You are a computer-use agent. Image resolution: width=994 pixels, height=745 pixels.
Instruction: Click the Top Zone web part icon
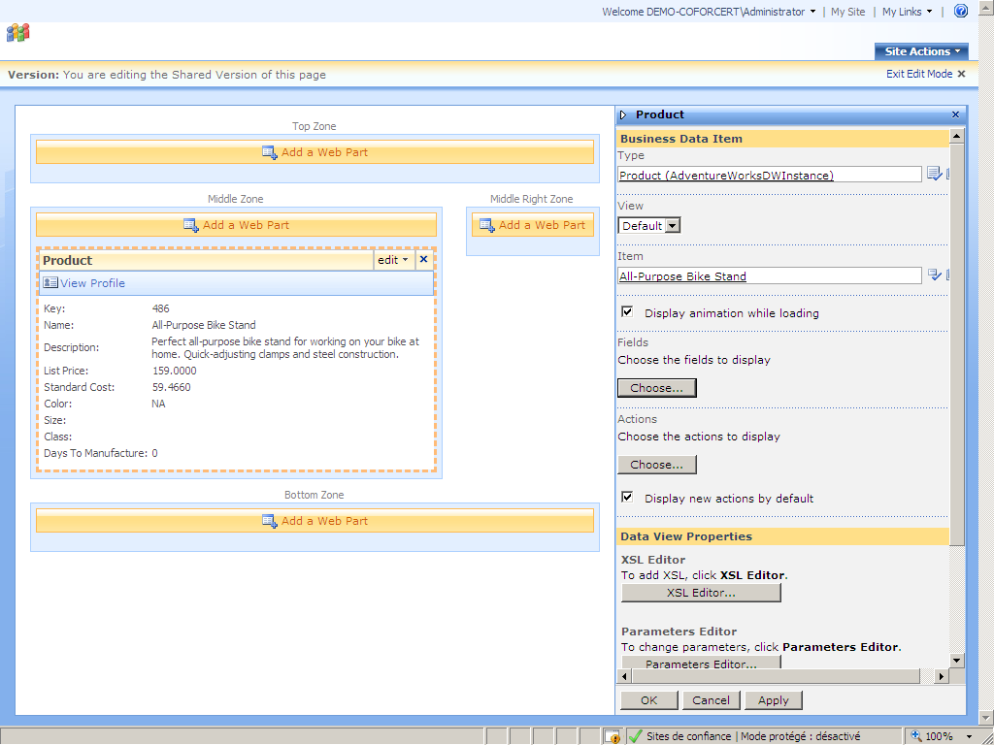[270, 152]
